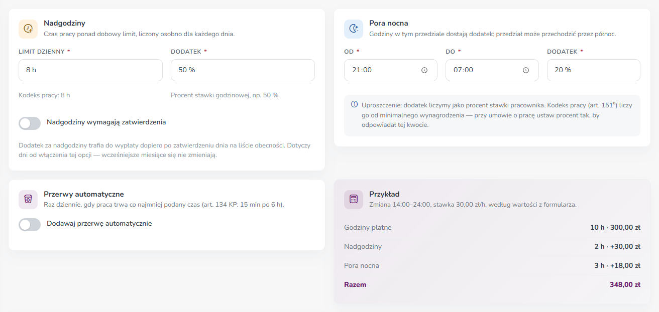Click the Nadgodziny clock icon

(x=28, y=29)
